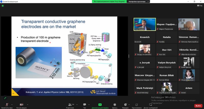This screenshot has height=109, width=204.
Task: Click the green screen viewing banner
Action: [109, 2]
